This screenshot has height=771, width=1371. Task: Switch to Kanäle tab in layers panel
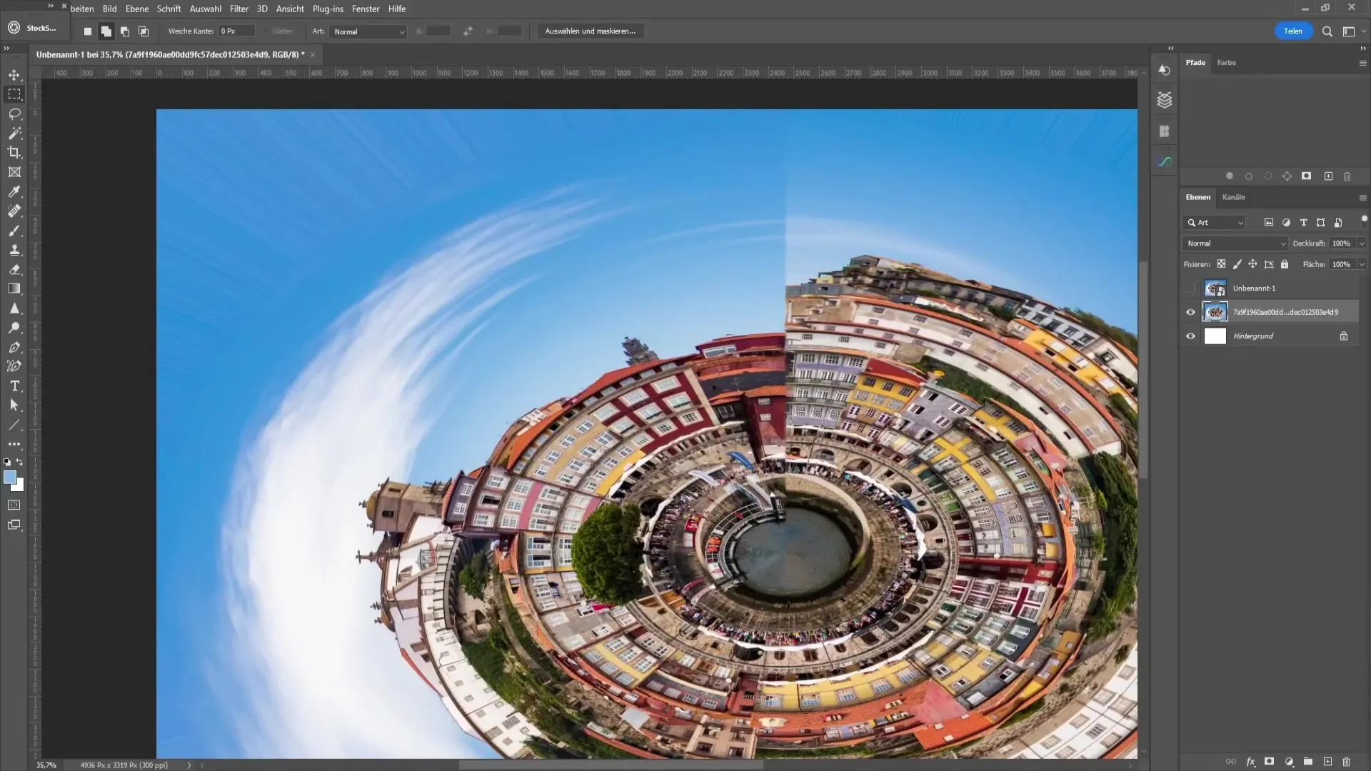click(x=1233, y=197)
